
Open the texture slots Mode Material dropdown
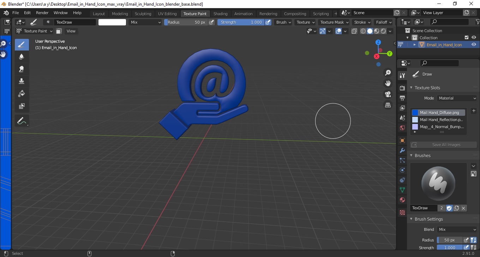(457, 98)
